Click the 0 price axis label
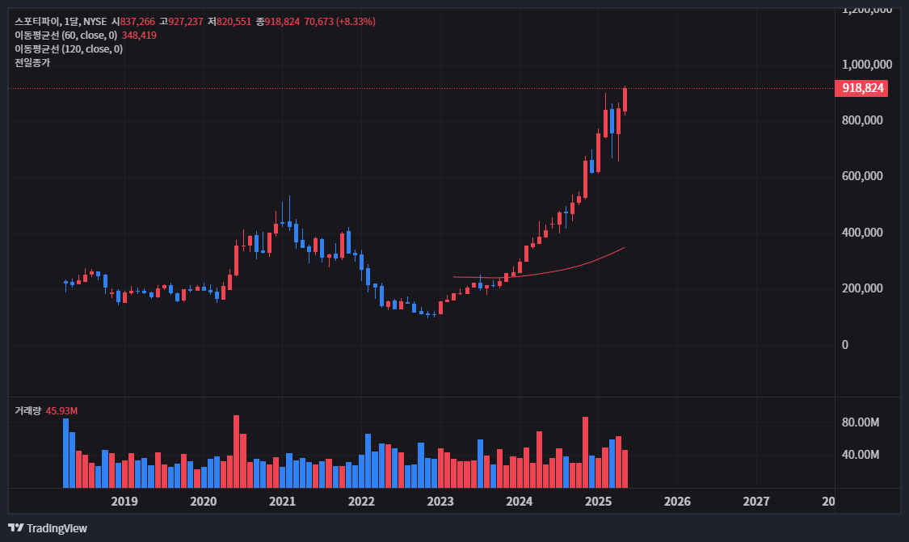909x542 pixels. click(844, 345)
